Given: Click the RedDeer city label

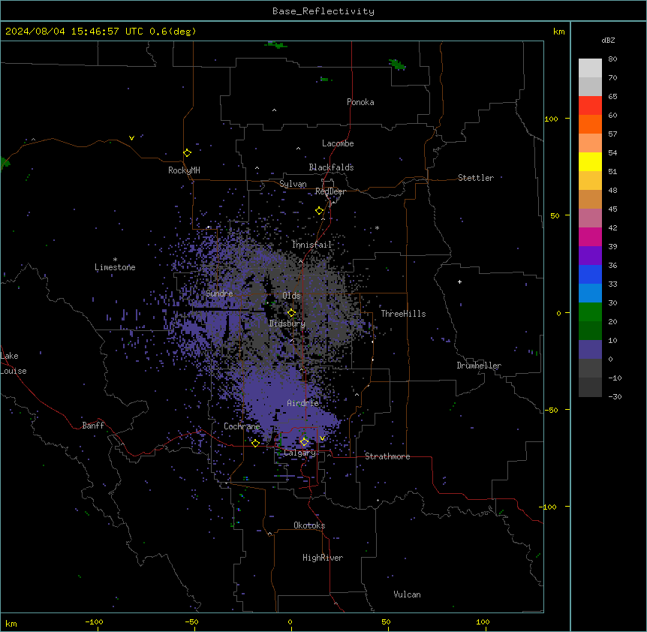Looking at the screenshot, I should point(330,191).
